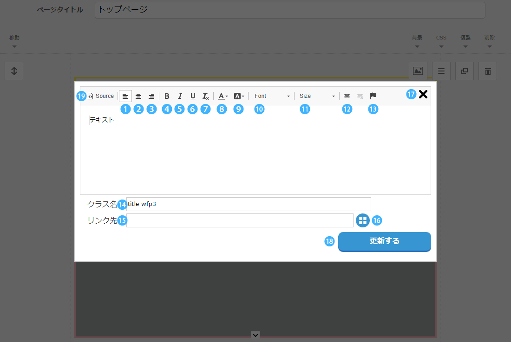Toggle Source code view
The image size is (511, 342).
[x=101, y=96]
